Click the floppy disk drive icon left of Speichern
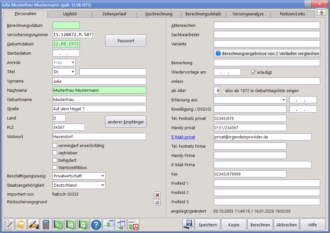 (x=188, y=225)
